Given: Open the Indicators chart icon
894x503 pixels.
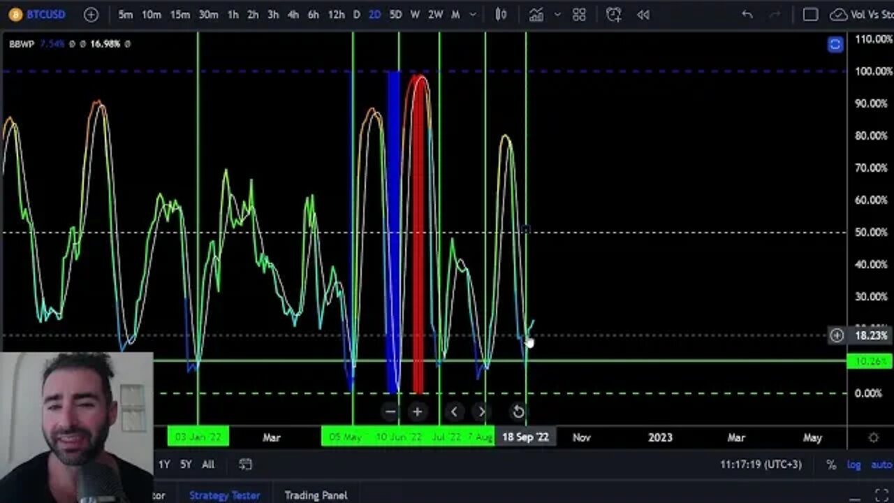Looking at the screenshot, I should coord(536,14).
